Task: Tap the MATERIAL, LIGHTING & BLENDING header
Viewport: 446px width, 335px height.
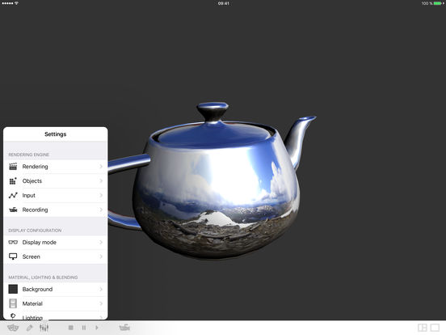Action: [43, 278]
